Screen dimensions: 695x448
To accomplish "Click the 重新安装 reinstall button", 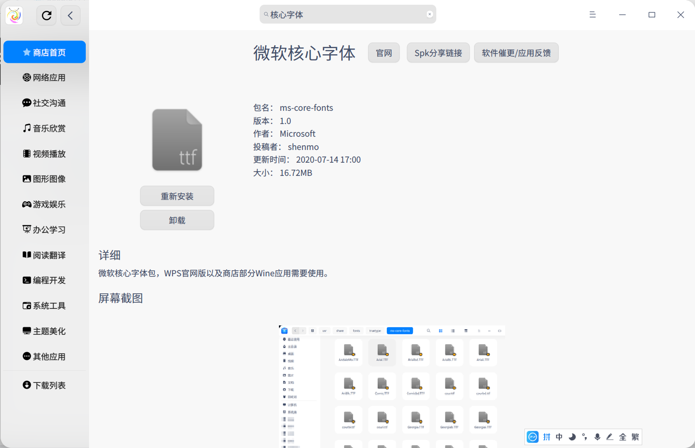I will click(x=177, y=196).
